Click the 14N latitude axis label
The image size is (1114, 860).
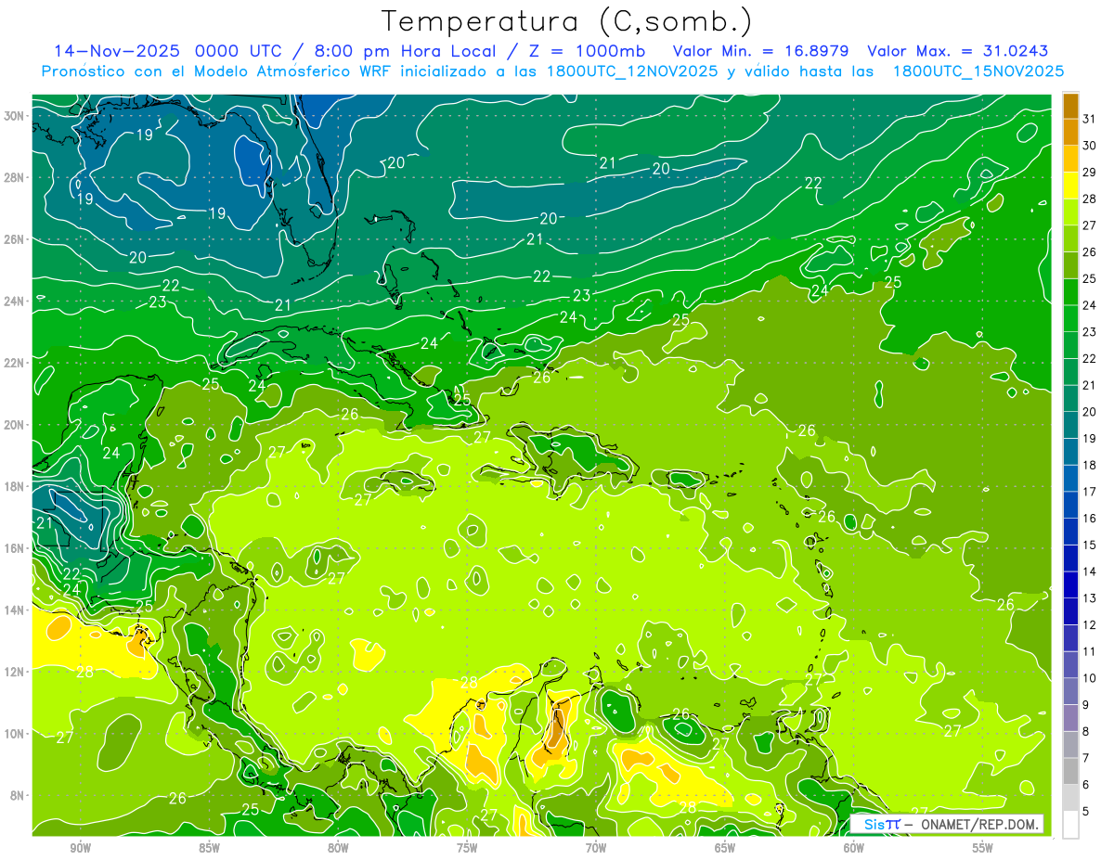click(x=15, y=610)
